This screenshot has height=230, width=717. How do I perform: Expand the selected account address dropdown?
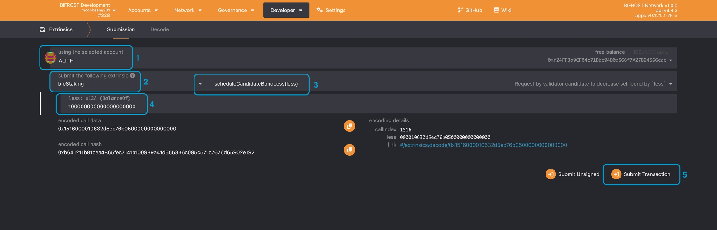(670, 60)
